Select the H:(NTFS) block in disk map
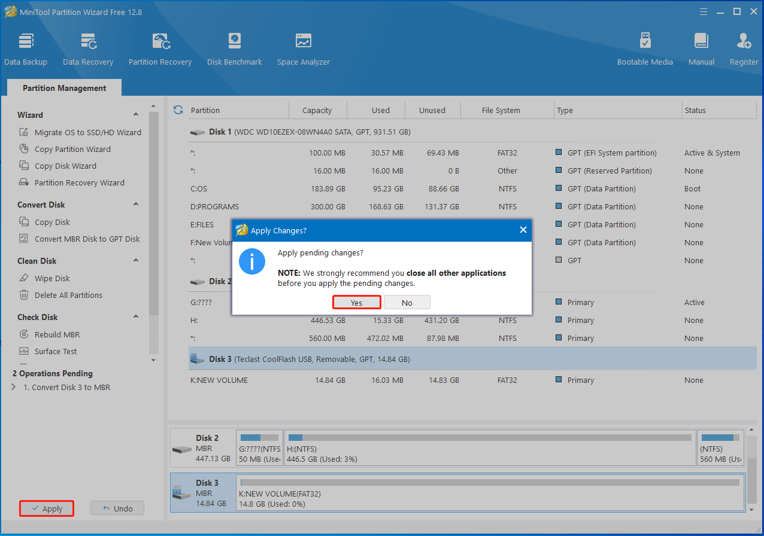The width and height of the screenshot is (764, 536). (x=490, y=448)
